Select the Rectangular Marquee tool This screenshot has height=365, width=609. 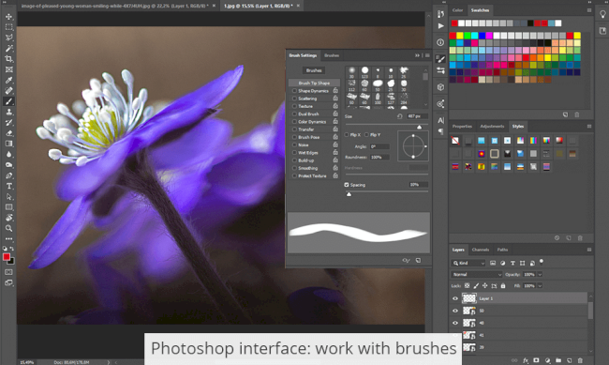tap(8, 27)
